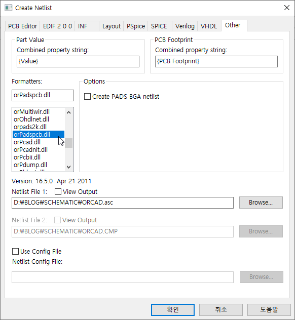The image size is (295, 320).
Task: Click the formatters list scroll up arrow
Action: (69, 112)
